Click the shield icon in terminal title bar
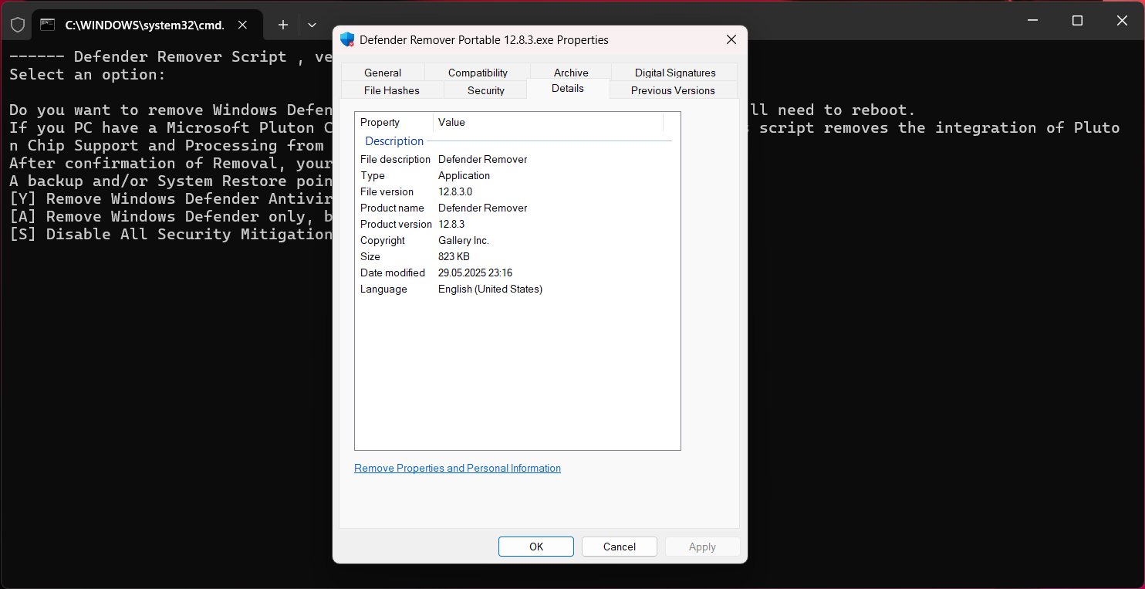 [x=18, y=25]
